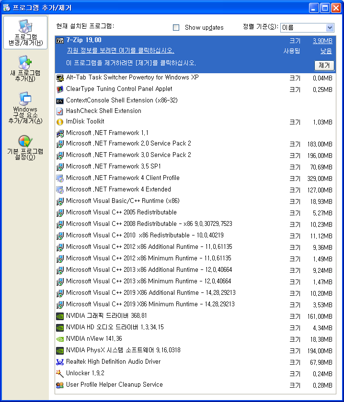Click the NVIDIA nView 141.36 icon
Viewport: 344px width, 402px height.
click(x=60, y=339)
